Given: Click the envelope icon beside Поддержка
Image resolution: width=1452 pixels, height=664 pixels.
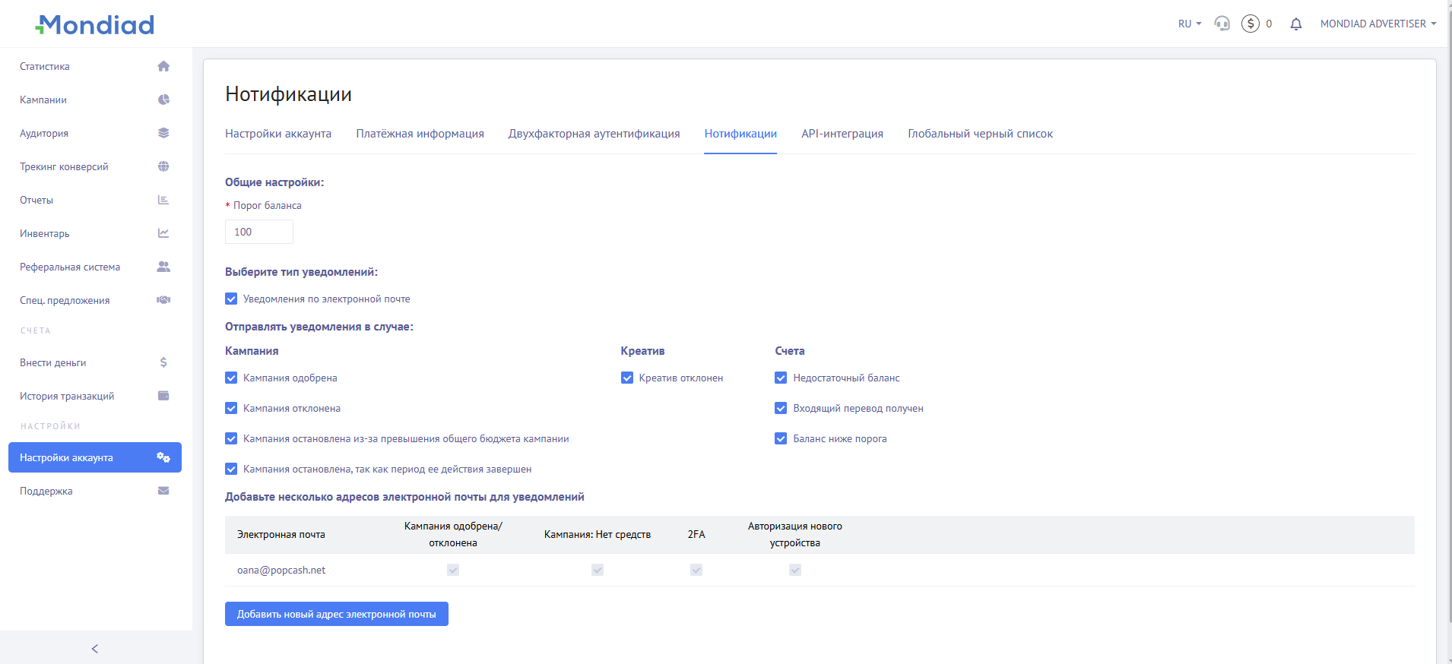Looking at the screenshot, I should pyautogui.click(x=163, y=491).
